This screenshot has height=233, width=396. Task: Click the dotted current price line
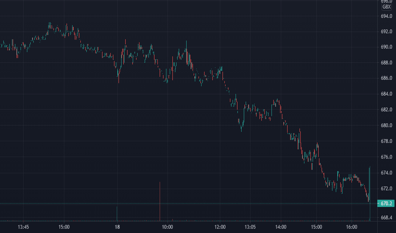pos(188,203)
